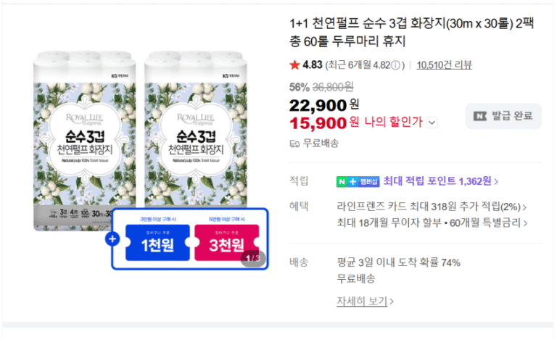Screen dimensions: 557x340
Task: Click the blue plus coupon icon
Action: (x=112, y=239)
